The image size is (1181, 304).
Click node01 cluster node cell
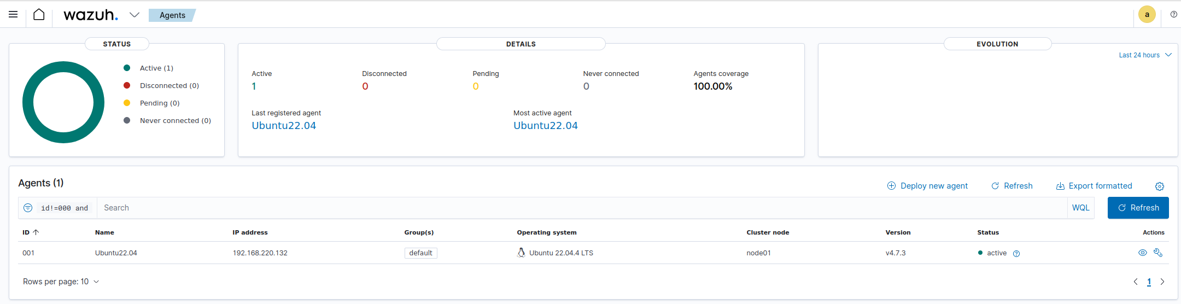pos(758,253)
